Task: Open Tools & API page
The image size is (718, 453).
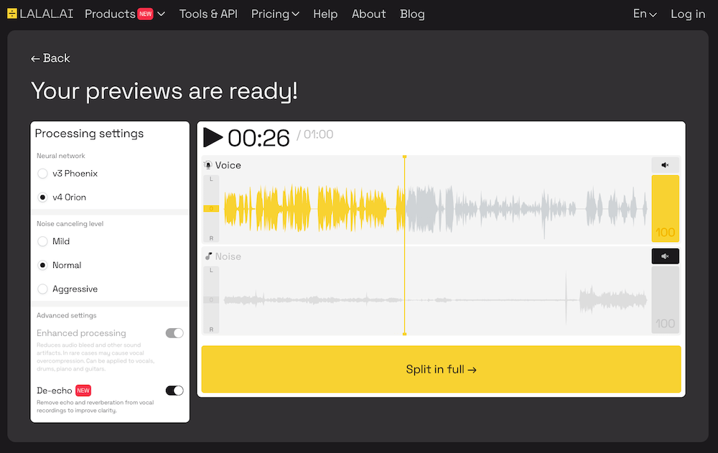Action: (208, 14)
